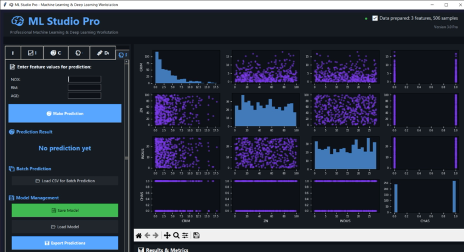Reset plot view with Home icon

point(138,235)
